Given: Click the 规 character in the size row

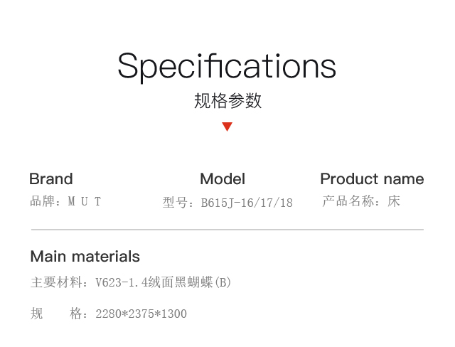Looking at the screenshot, I should click(x=36, y=314).
